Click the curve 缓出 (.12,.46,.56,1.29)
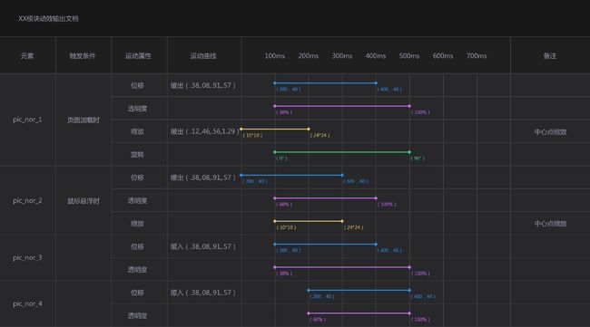590x327 pixels. (205, 131)
